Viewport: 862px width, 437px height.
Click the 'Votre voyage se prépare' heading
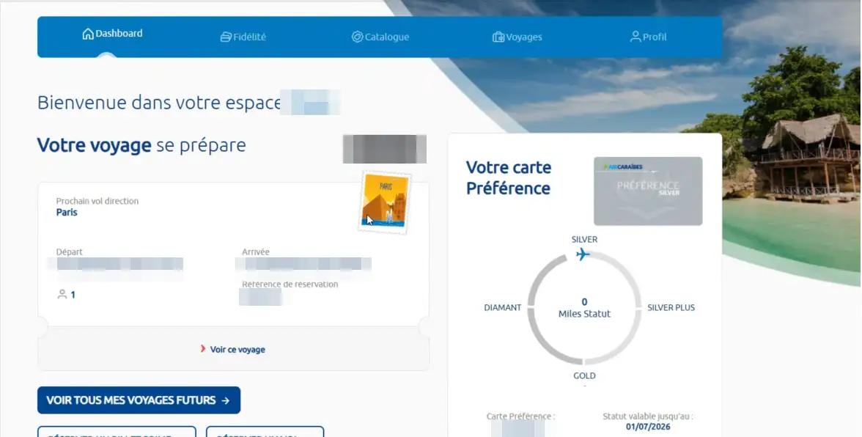[x=141, y=145]
